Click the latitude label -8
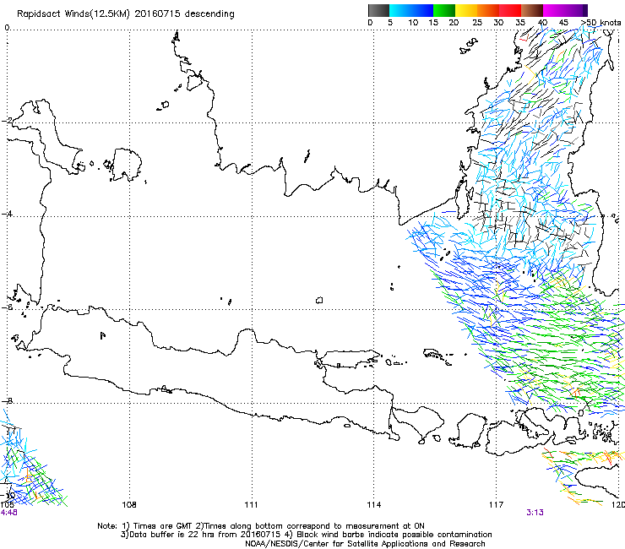 8,400
